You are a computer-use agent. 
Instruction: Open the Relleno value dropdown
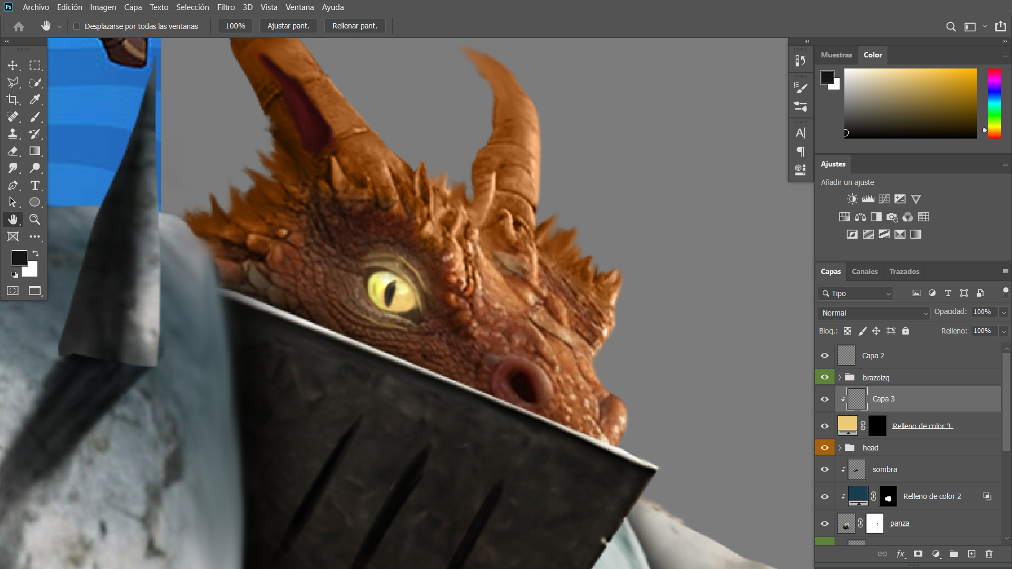1004,331
